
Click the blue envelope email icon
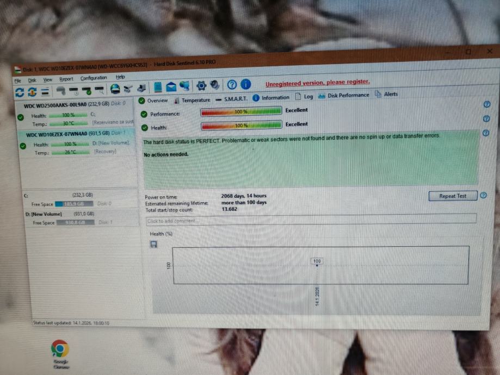(x=171, y=86)
